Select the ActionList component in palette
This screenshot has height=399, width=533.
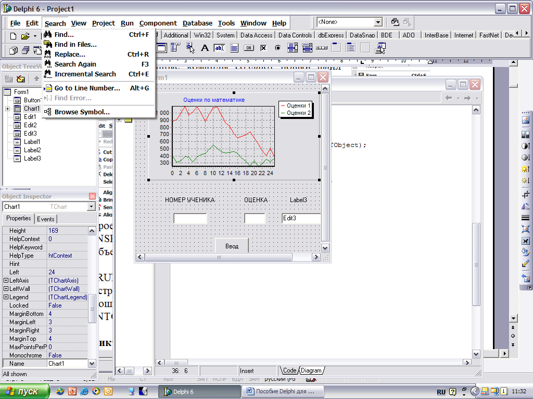point(380,48)
